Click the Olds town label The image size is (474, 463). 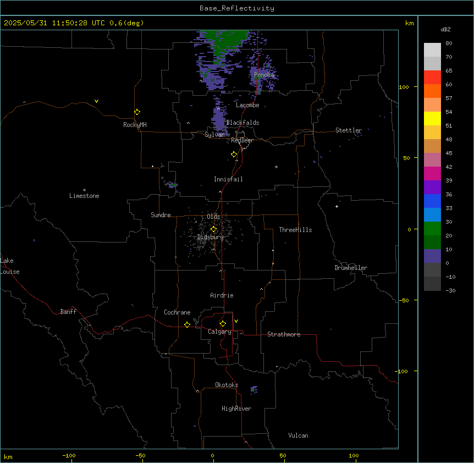[x=213, y=217]
